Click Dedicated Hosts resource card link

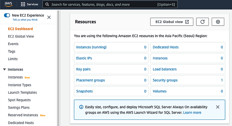[x=165, y=47]
